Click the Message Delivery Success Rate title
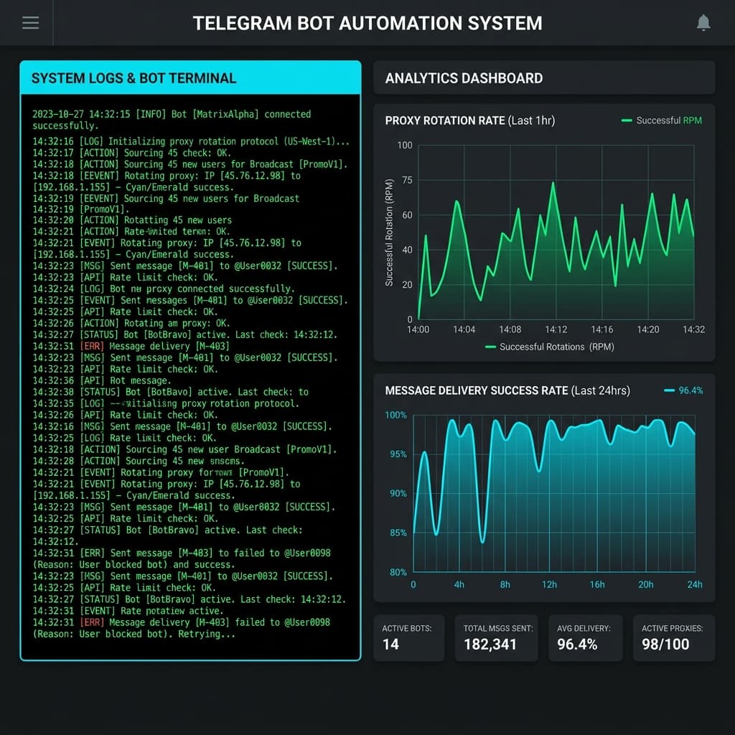 click(x=507, y=390)
